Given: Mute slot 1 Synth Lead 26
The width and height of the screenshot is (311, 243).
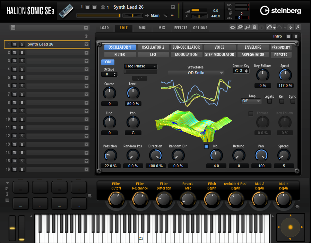Looking at the screenshot, I should (14, 44).
